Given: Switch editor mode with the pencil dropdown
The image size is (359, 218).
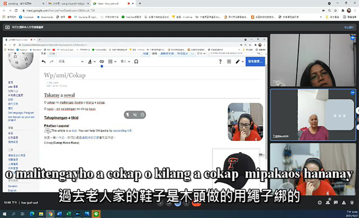Looking at the screenshot, I should 240,61.
